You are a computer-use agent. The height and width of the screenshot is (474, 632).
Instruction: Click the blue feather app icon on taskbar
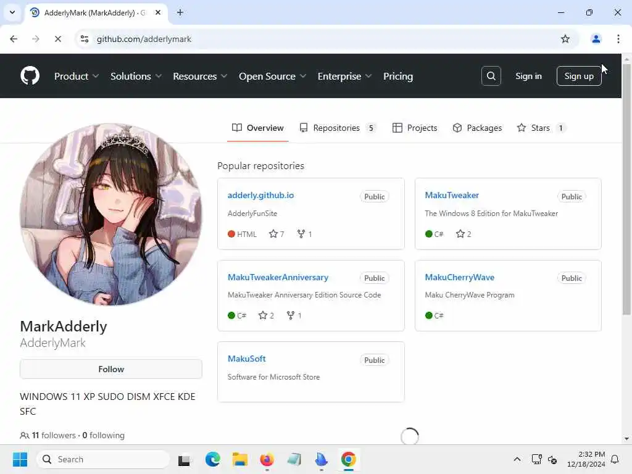pos(321,459)
